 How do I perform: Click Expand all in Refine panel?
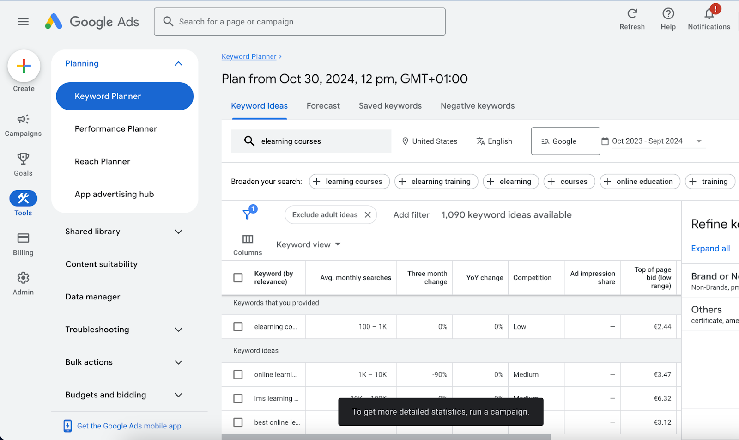(710, 249)
